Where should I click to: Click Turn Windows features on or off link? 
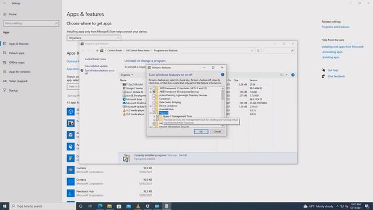pyautogui.click(x=100, y=72)
